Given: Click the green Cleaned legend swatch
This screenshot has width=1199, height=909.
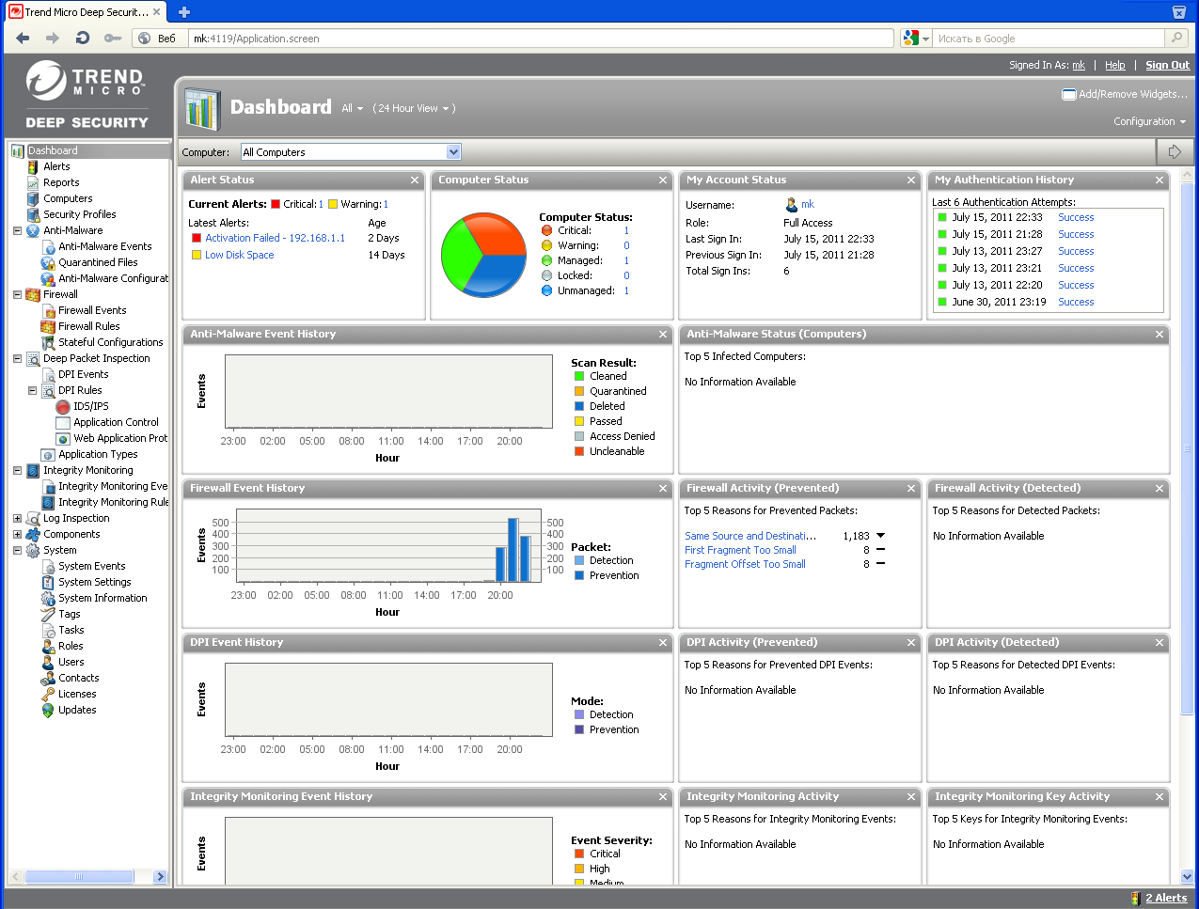Looking at the screenshot, I should (x=579, y=376).
